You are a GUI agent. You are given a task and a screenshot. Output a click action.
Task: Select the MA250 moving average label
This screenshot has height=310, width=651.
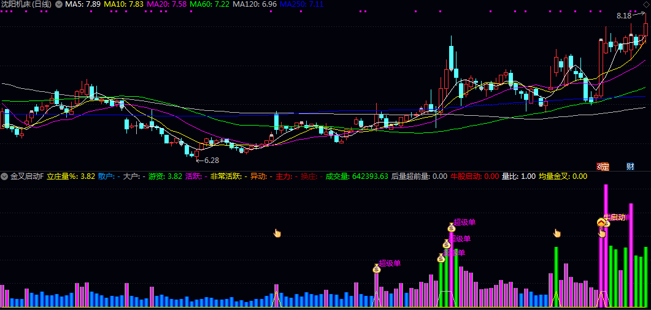pyautogui.click(x=301, y=4)
